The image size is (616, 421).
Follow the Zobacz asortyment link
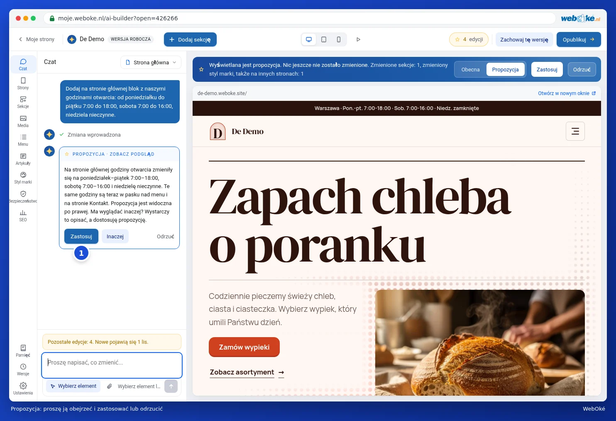(x=247, y=372)
